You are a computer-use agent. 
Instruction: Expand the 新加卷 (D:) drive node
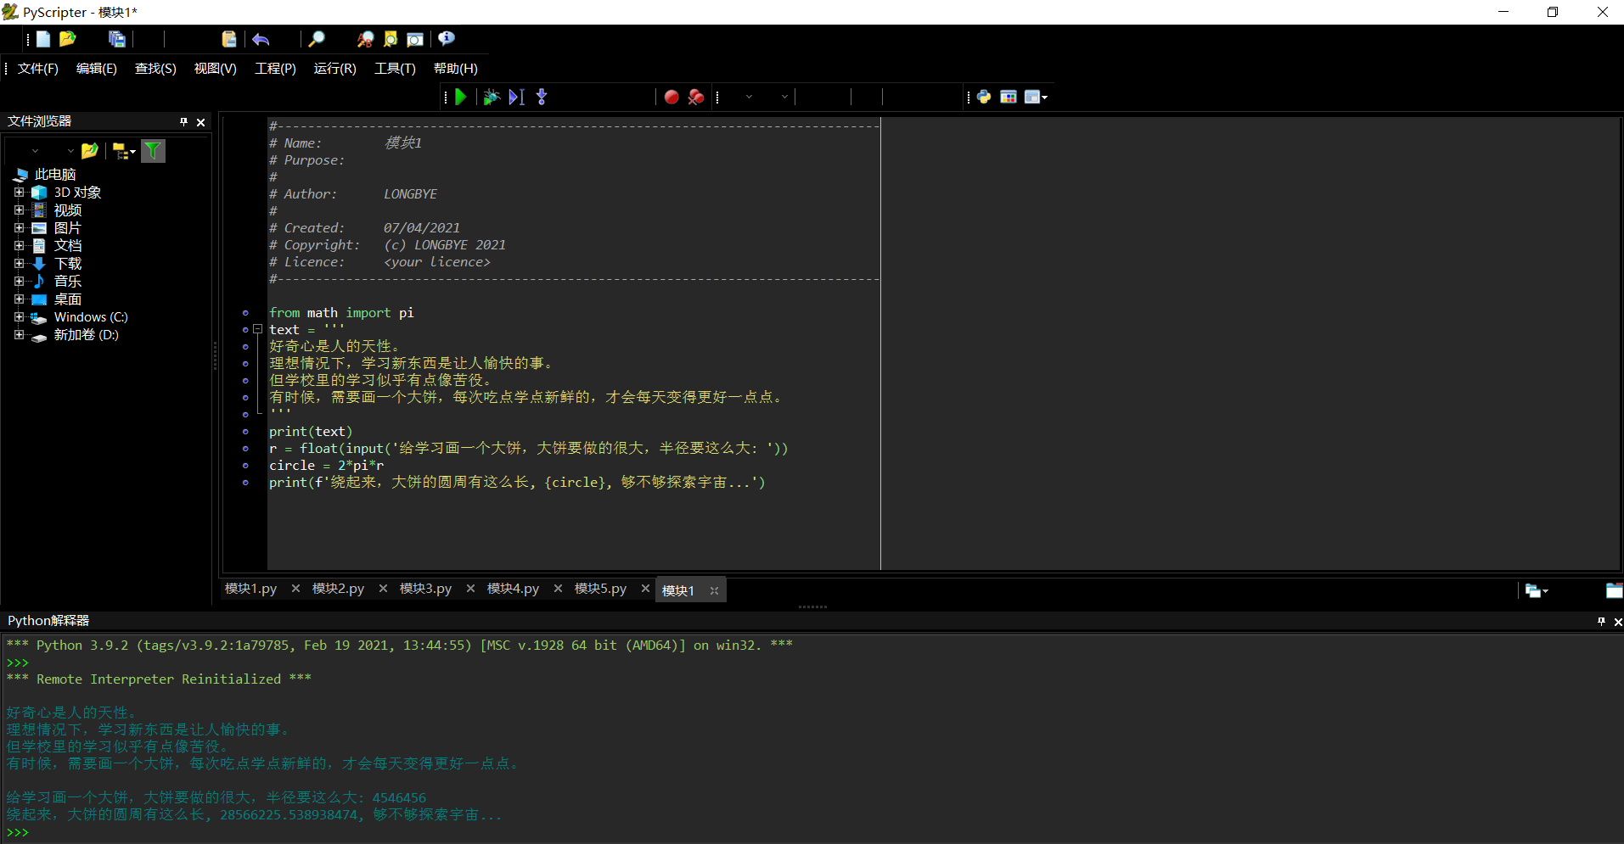(19, 335)
